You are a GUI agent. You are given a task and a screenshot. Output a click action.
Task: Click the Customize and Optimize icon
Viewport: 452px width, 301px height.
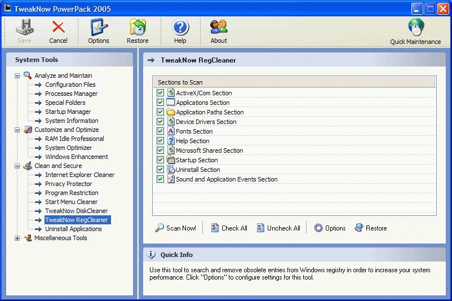(28, 130)
